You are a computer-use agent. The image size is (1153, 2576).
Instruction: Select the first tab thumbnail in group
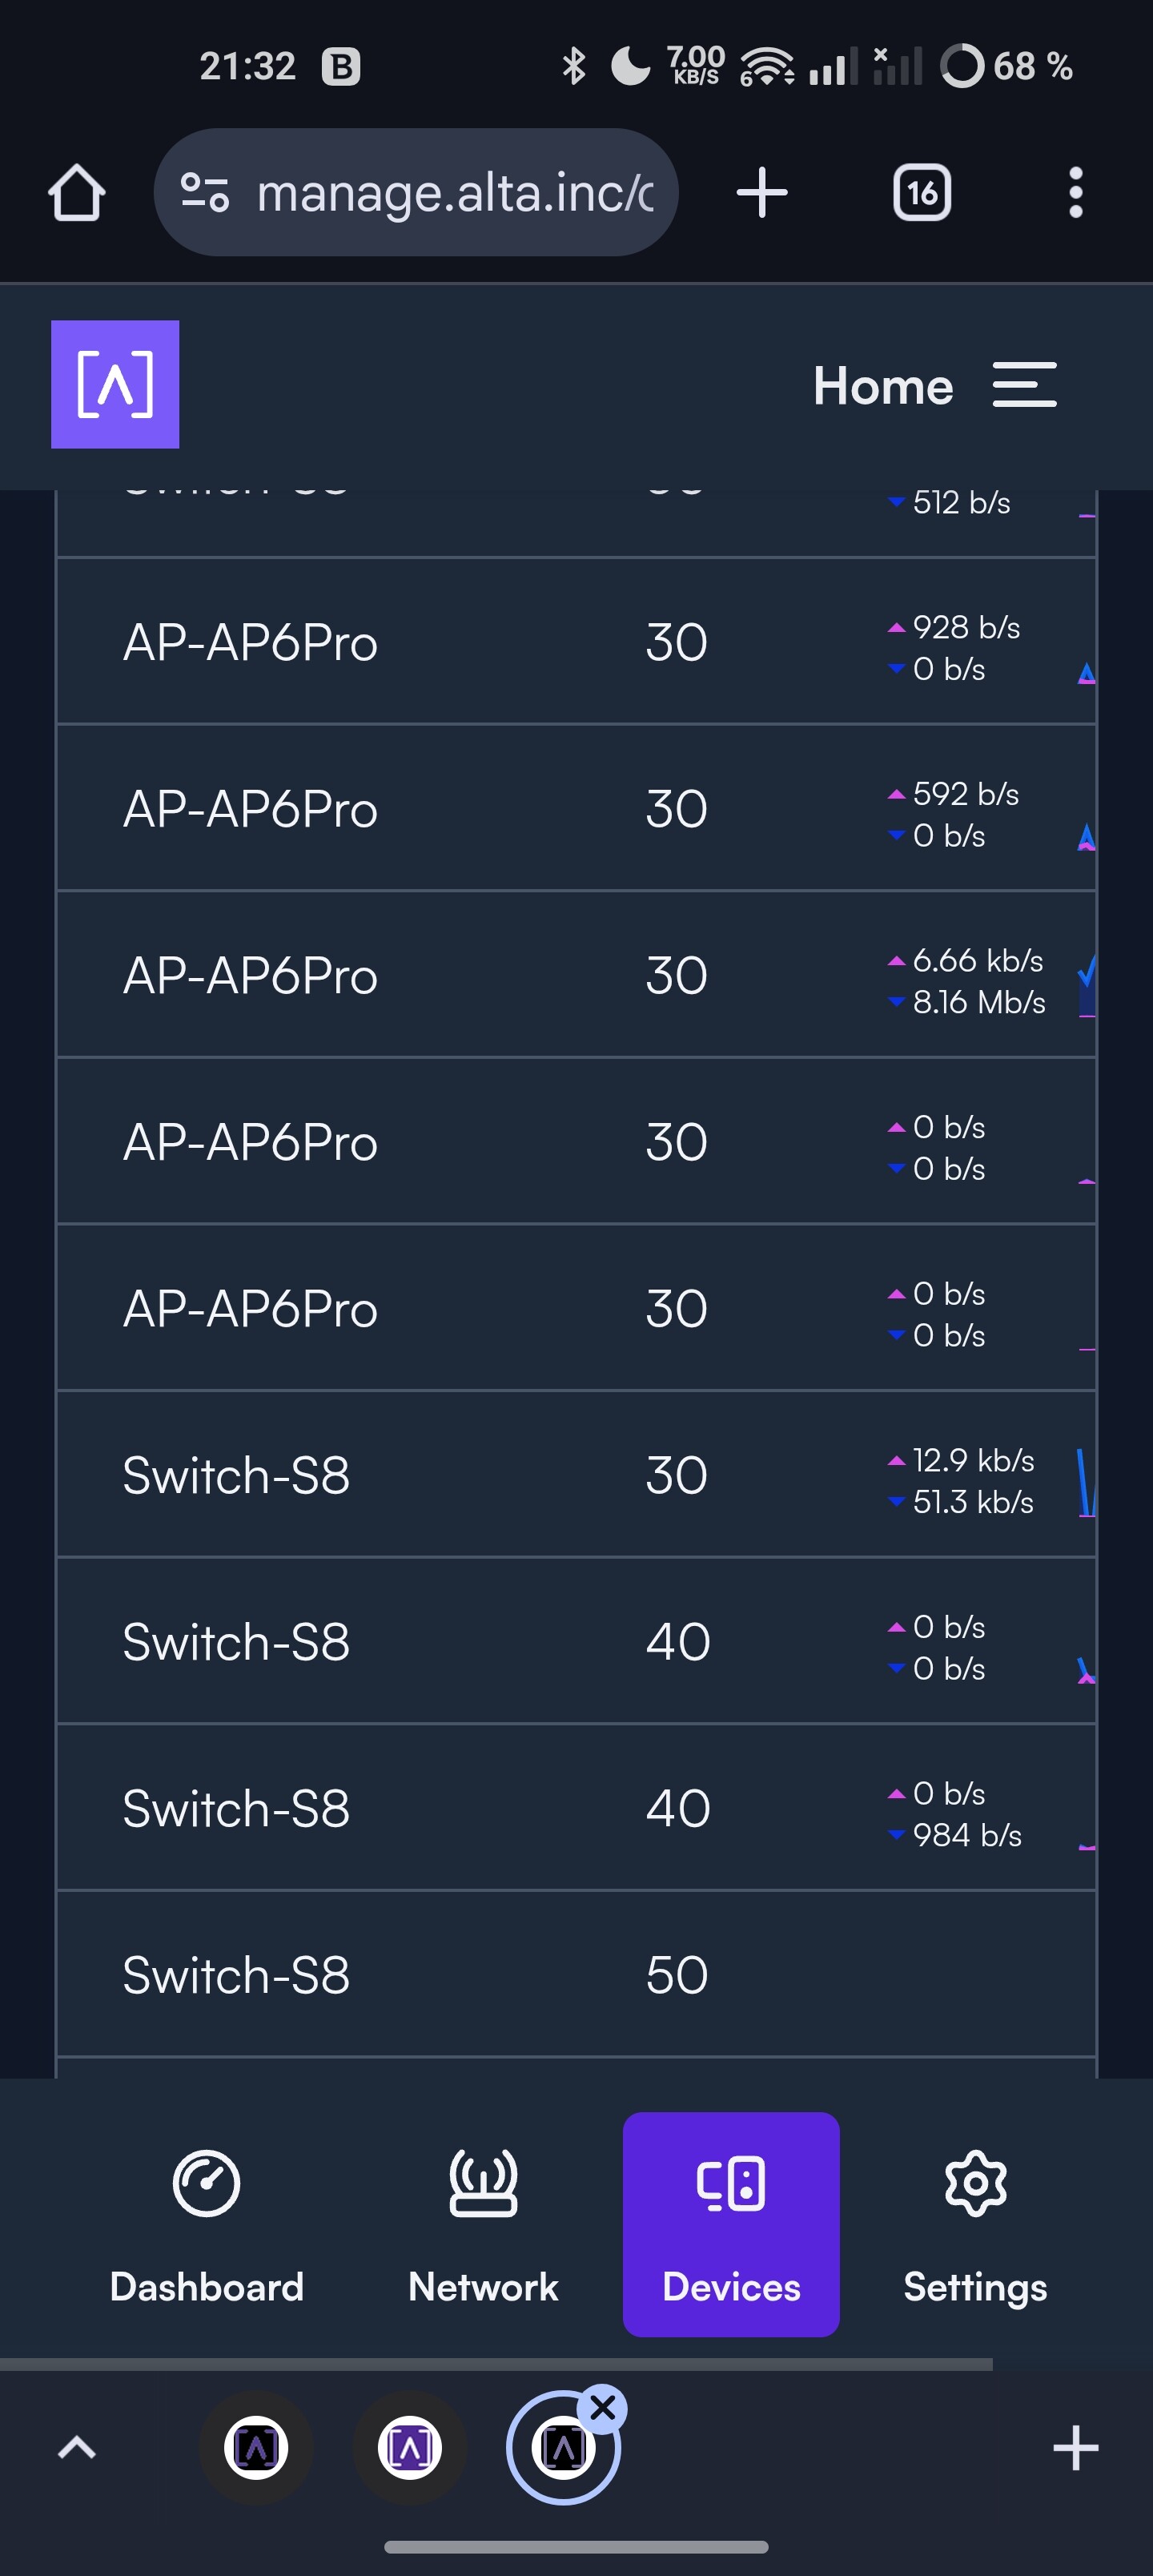click(x=257, y=2448)
